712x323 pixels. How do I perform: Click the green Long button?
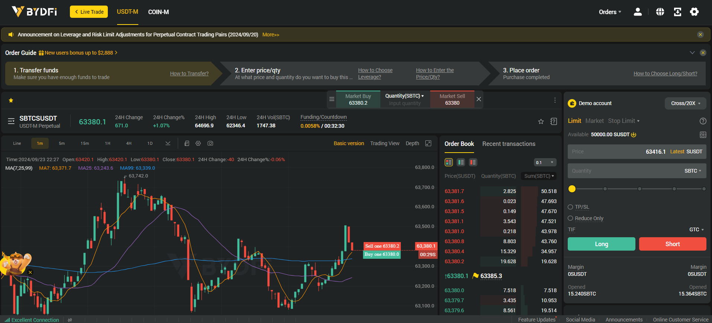pos(601,244)
